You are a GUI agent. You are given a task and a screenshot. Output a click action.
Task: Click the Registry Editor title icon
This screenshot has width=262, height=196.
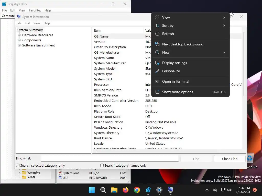click(x=4, y=4)
